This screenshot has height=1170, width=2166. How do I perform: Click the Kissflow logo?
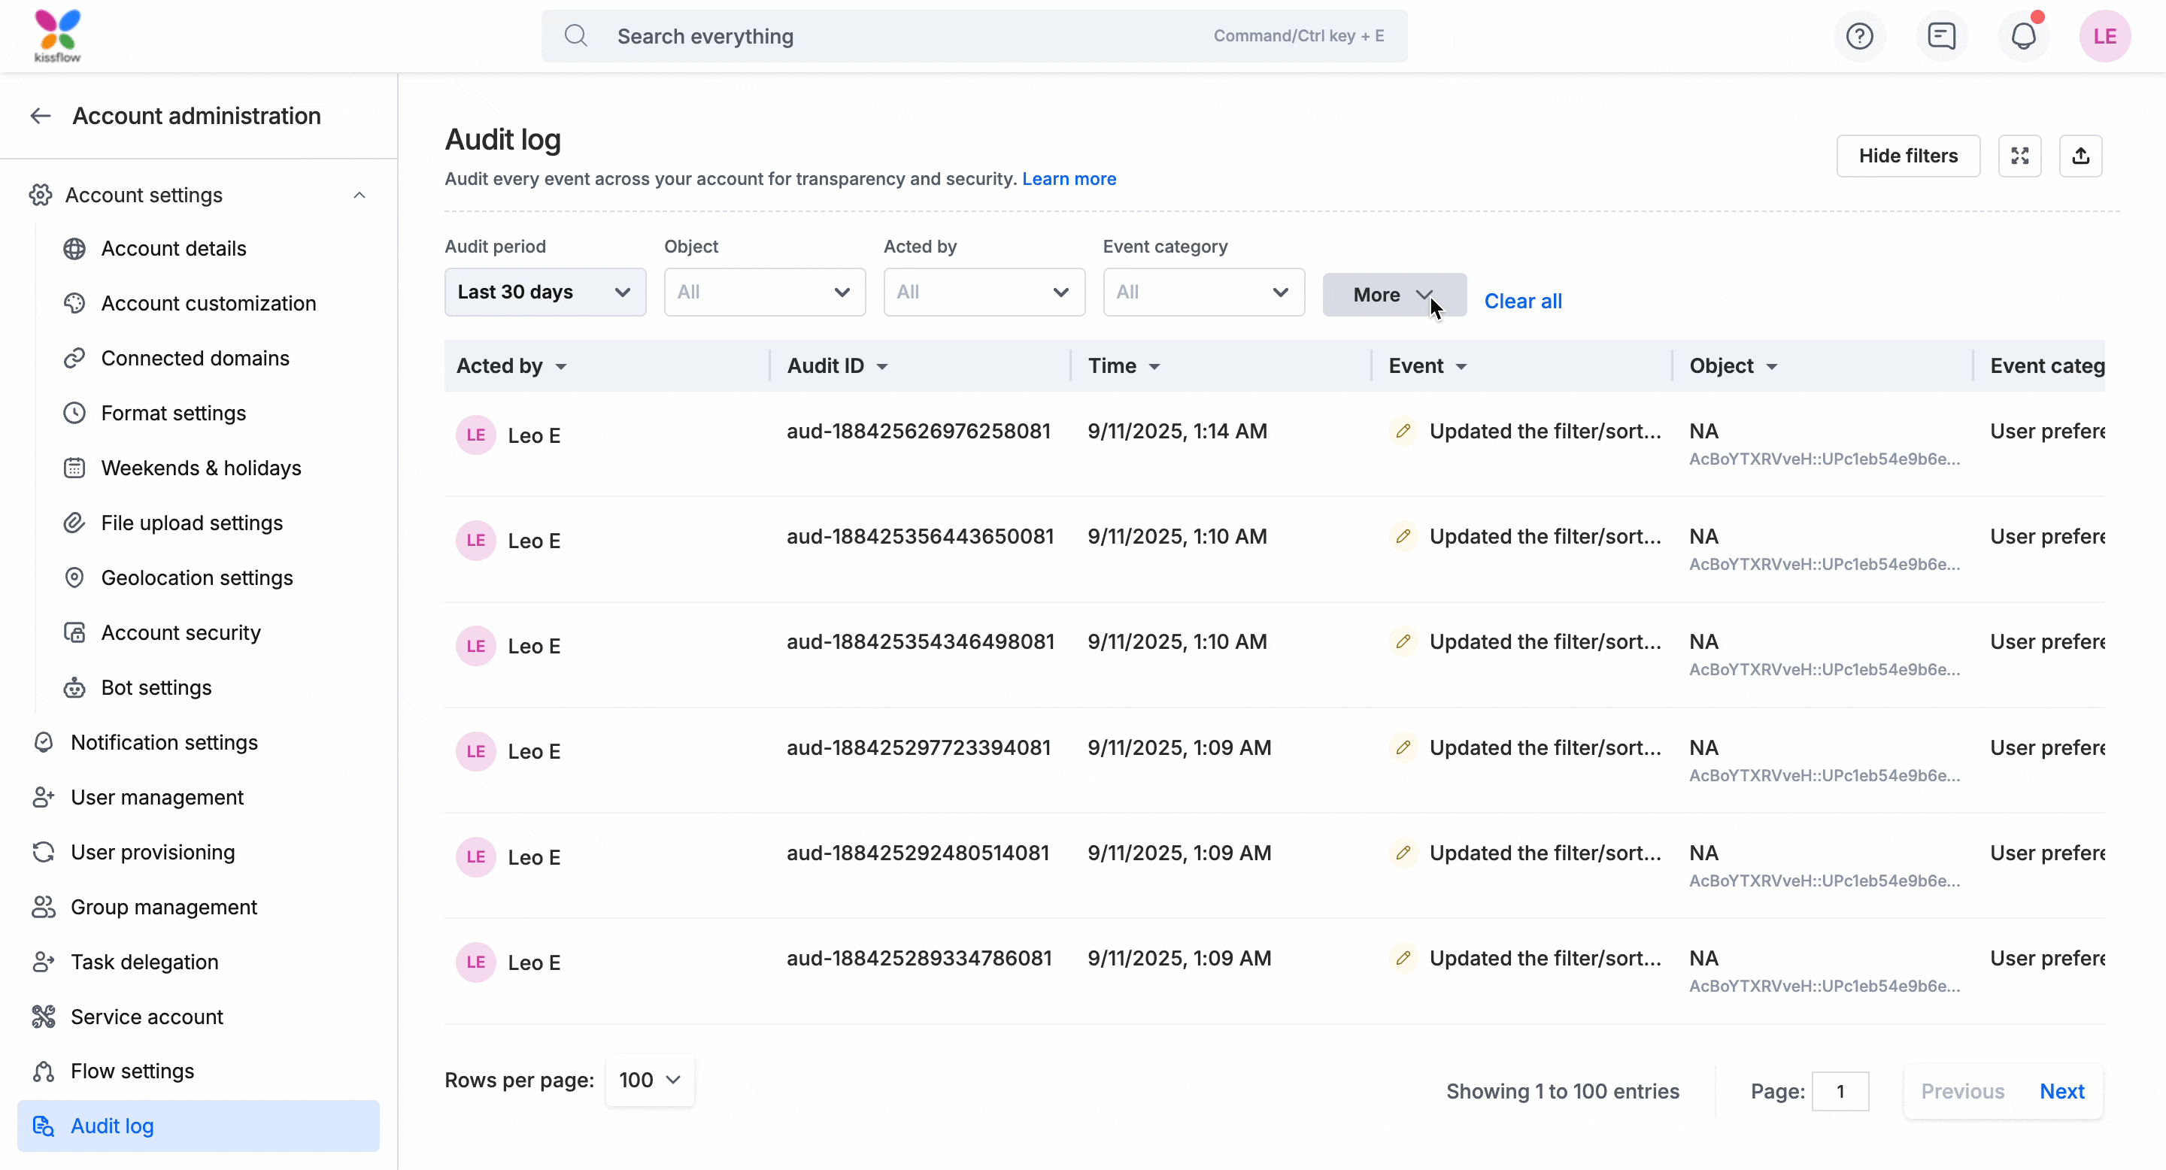click(57, 35)
